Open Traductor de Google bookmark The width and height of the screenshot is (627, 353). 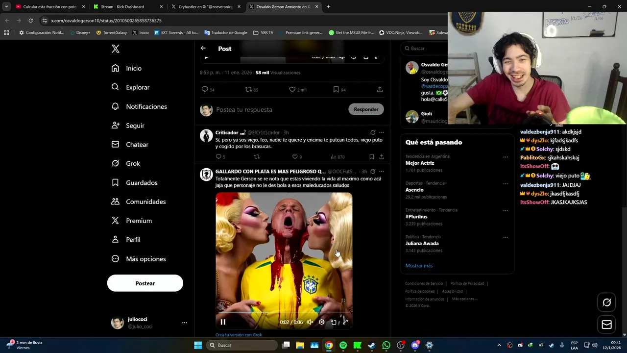(226, 33)
